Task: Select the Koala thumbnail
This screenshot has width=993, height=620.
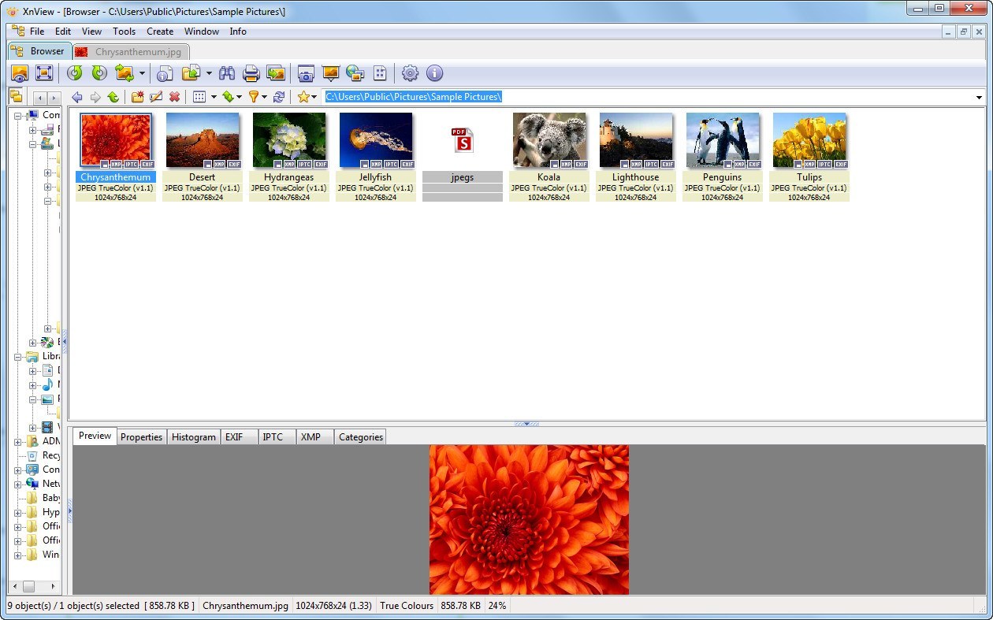Action: [x=549, y=140]
